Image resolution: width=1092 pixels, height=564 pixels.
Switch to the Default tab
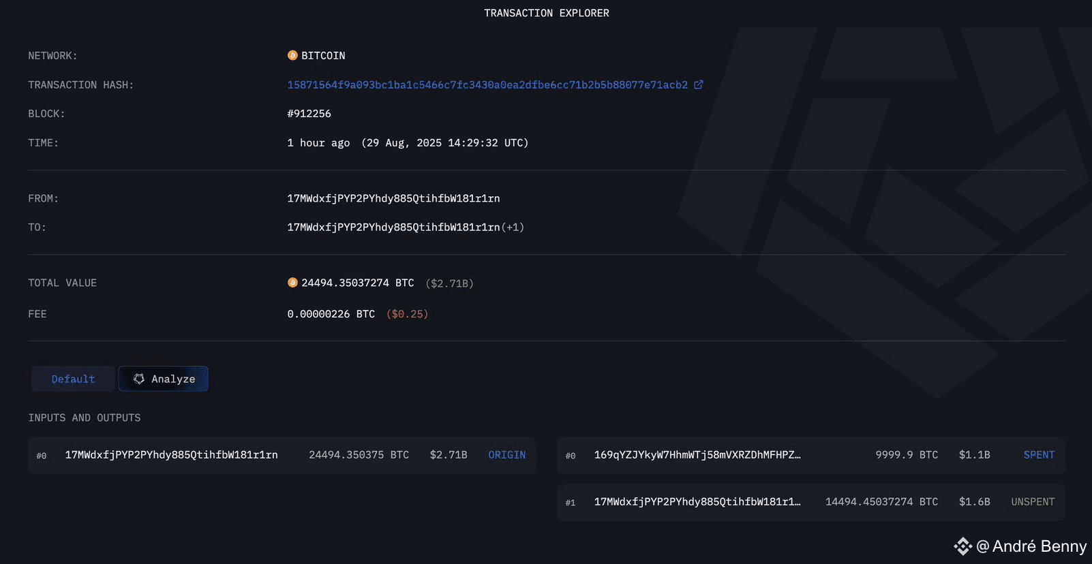pos(73,379)
